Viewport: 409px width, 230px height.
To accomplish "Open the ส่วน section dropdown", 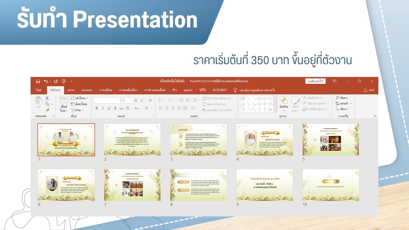I will click(77, 110).
